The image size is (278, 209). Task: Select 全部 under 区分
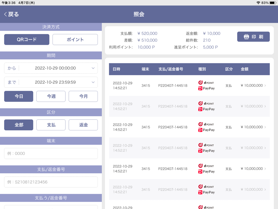19,125
